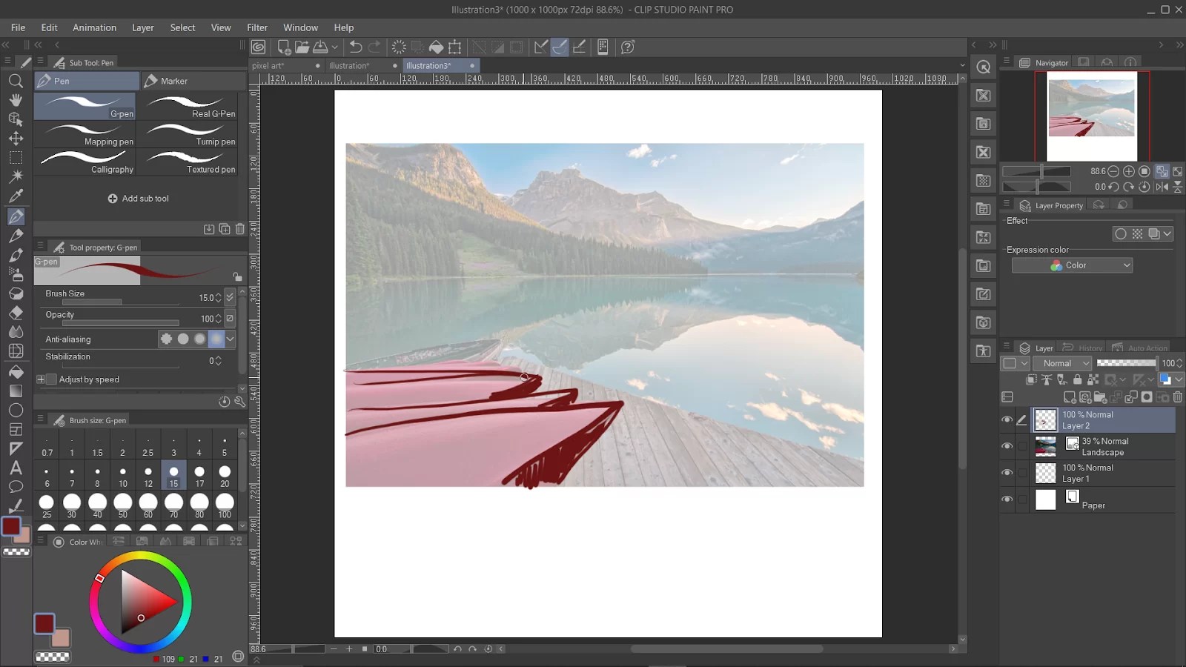The height and width of the screenshot is (667, 1186).
Task: Select the Balloon tool
Action: (x=16, y=487)
